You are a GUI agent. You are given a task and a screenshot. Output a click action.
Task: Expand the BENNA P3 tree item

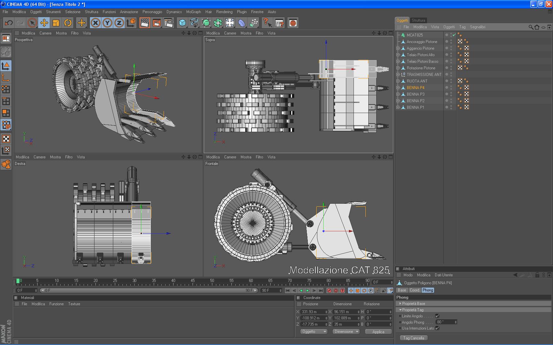[x=398, y=94]
